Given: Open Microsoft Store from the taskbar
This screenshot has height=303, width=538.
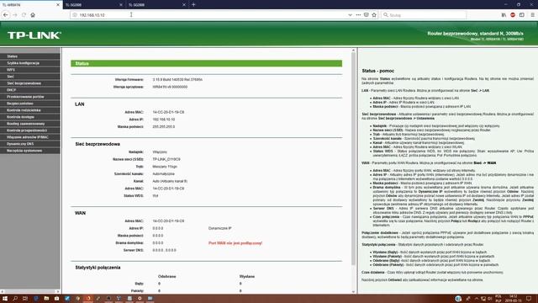Looking at the screenshot, I should (56, 299).
